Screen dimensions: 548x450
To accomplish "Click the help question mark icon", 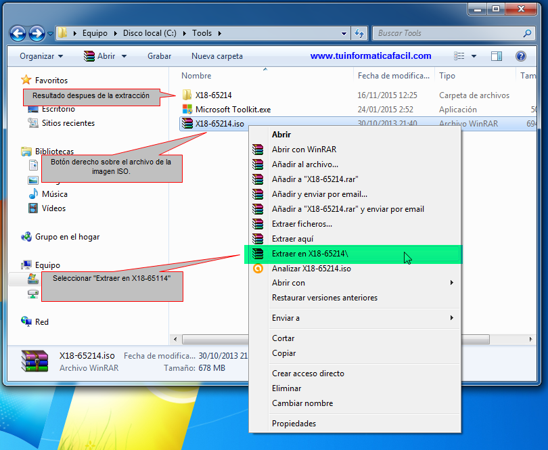I will (521, 56).
